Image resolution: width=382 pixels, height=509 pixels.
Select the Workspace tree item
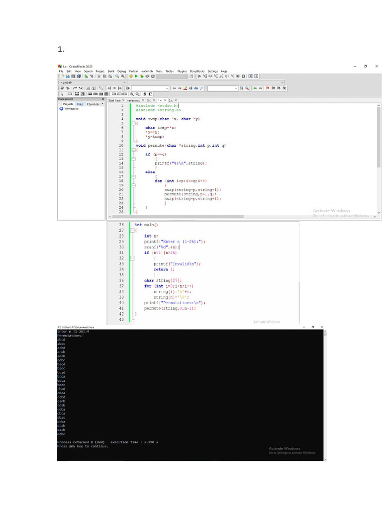point(72,109)
